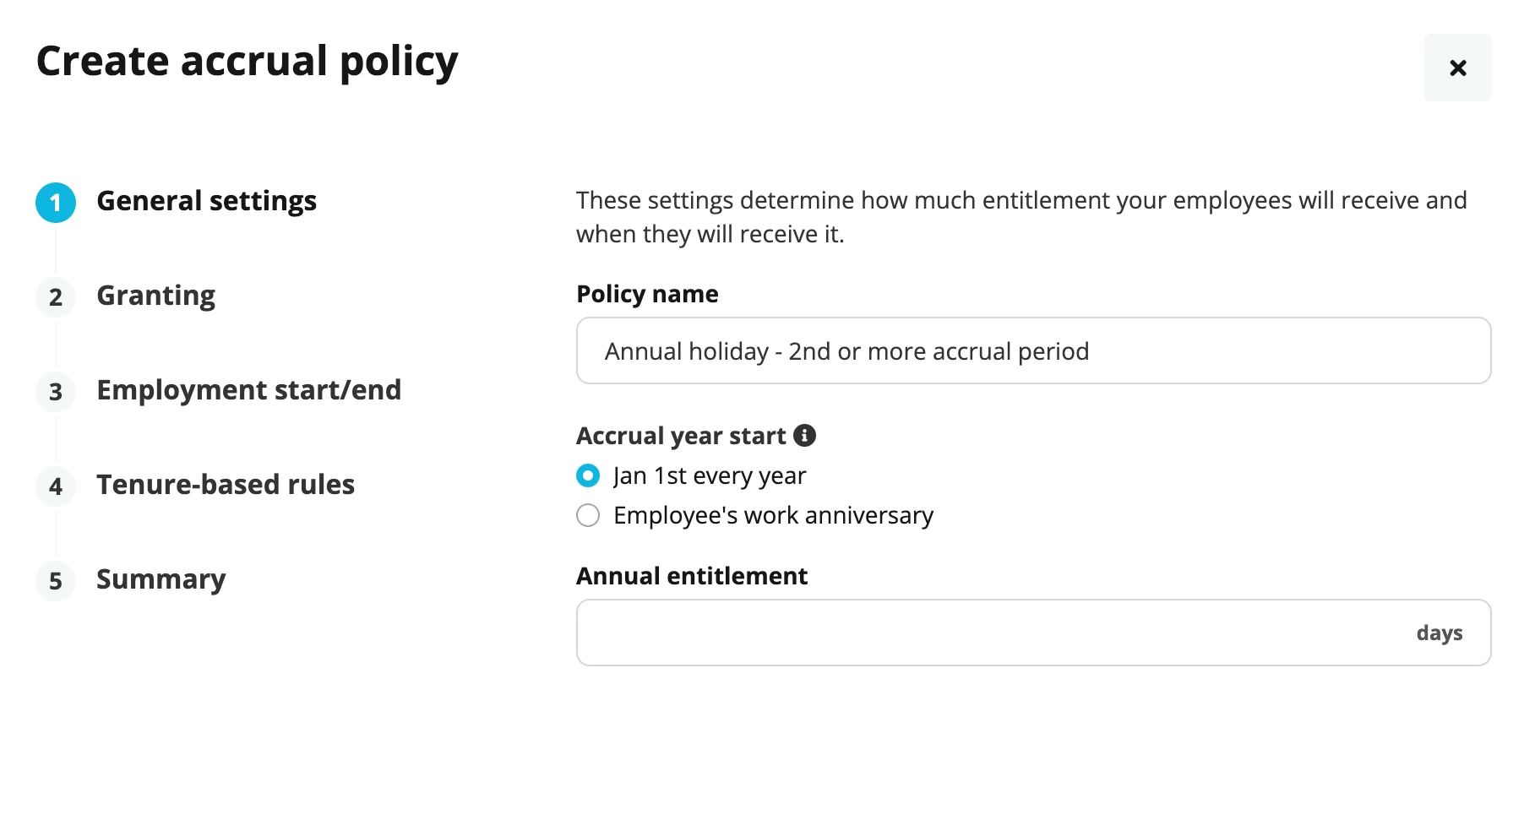Click the step 5 number icon
This screenshot has width=1524, height=831.
(56, 581)
